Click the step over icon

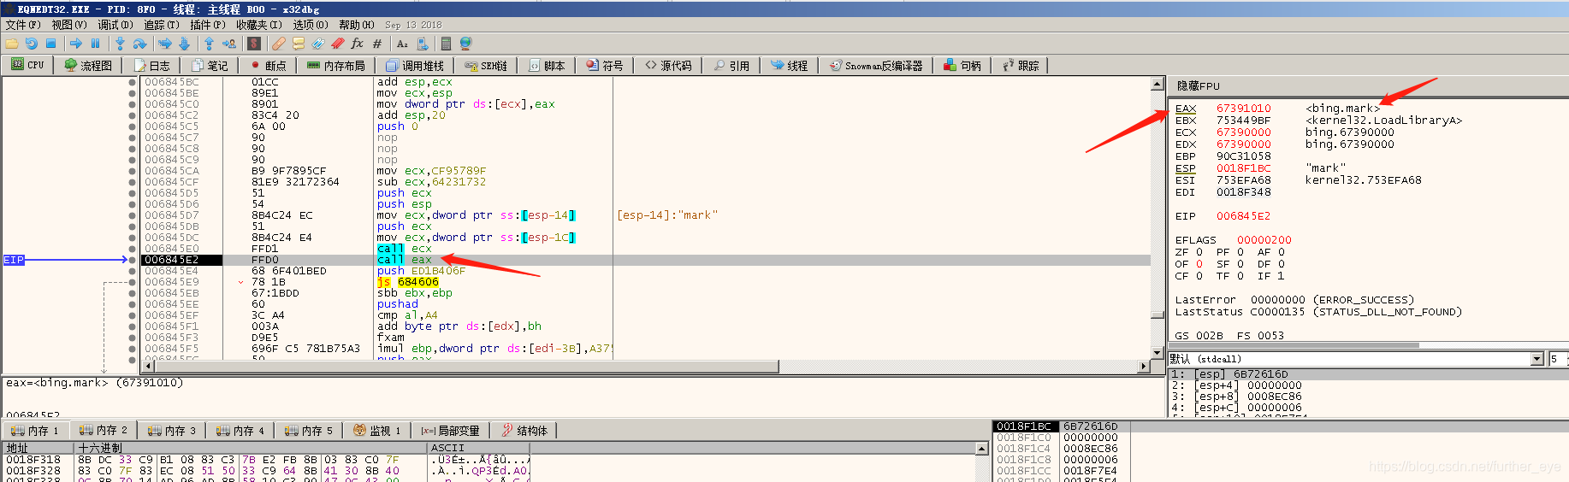[139, 44]
